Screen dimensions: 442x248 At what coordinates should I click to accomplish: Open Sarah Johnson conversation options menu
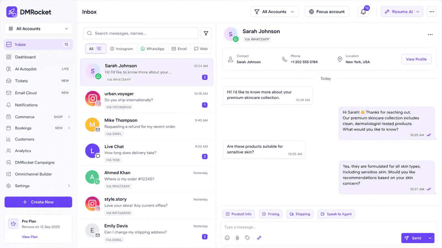coord(430,34)
